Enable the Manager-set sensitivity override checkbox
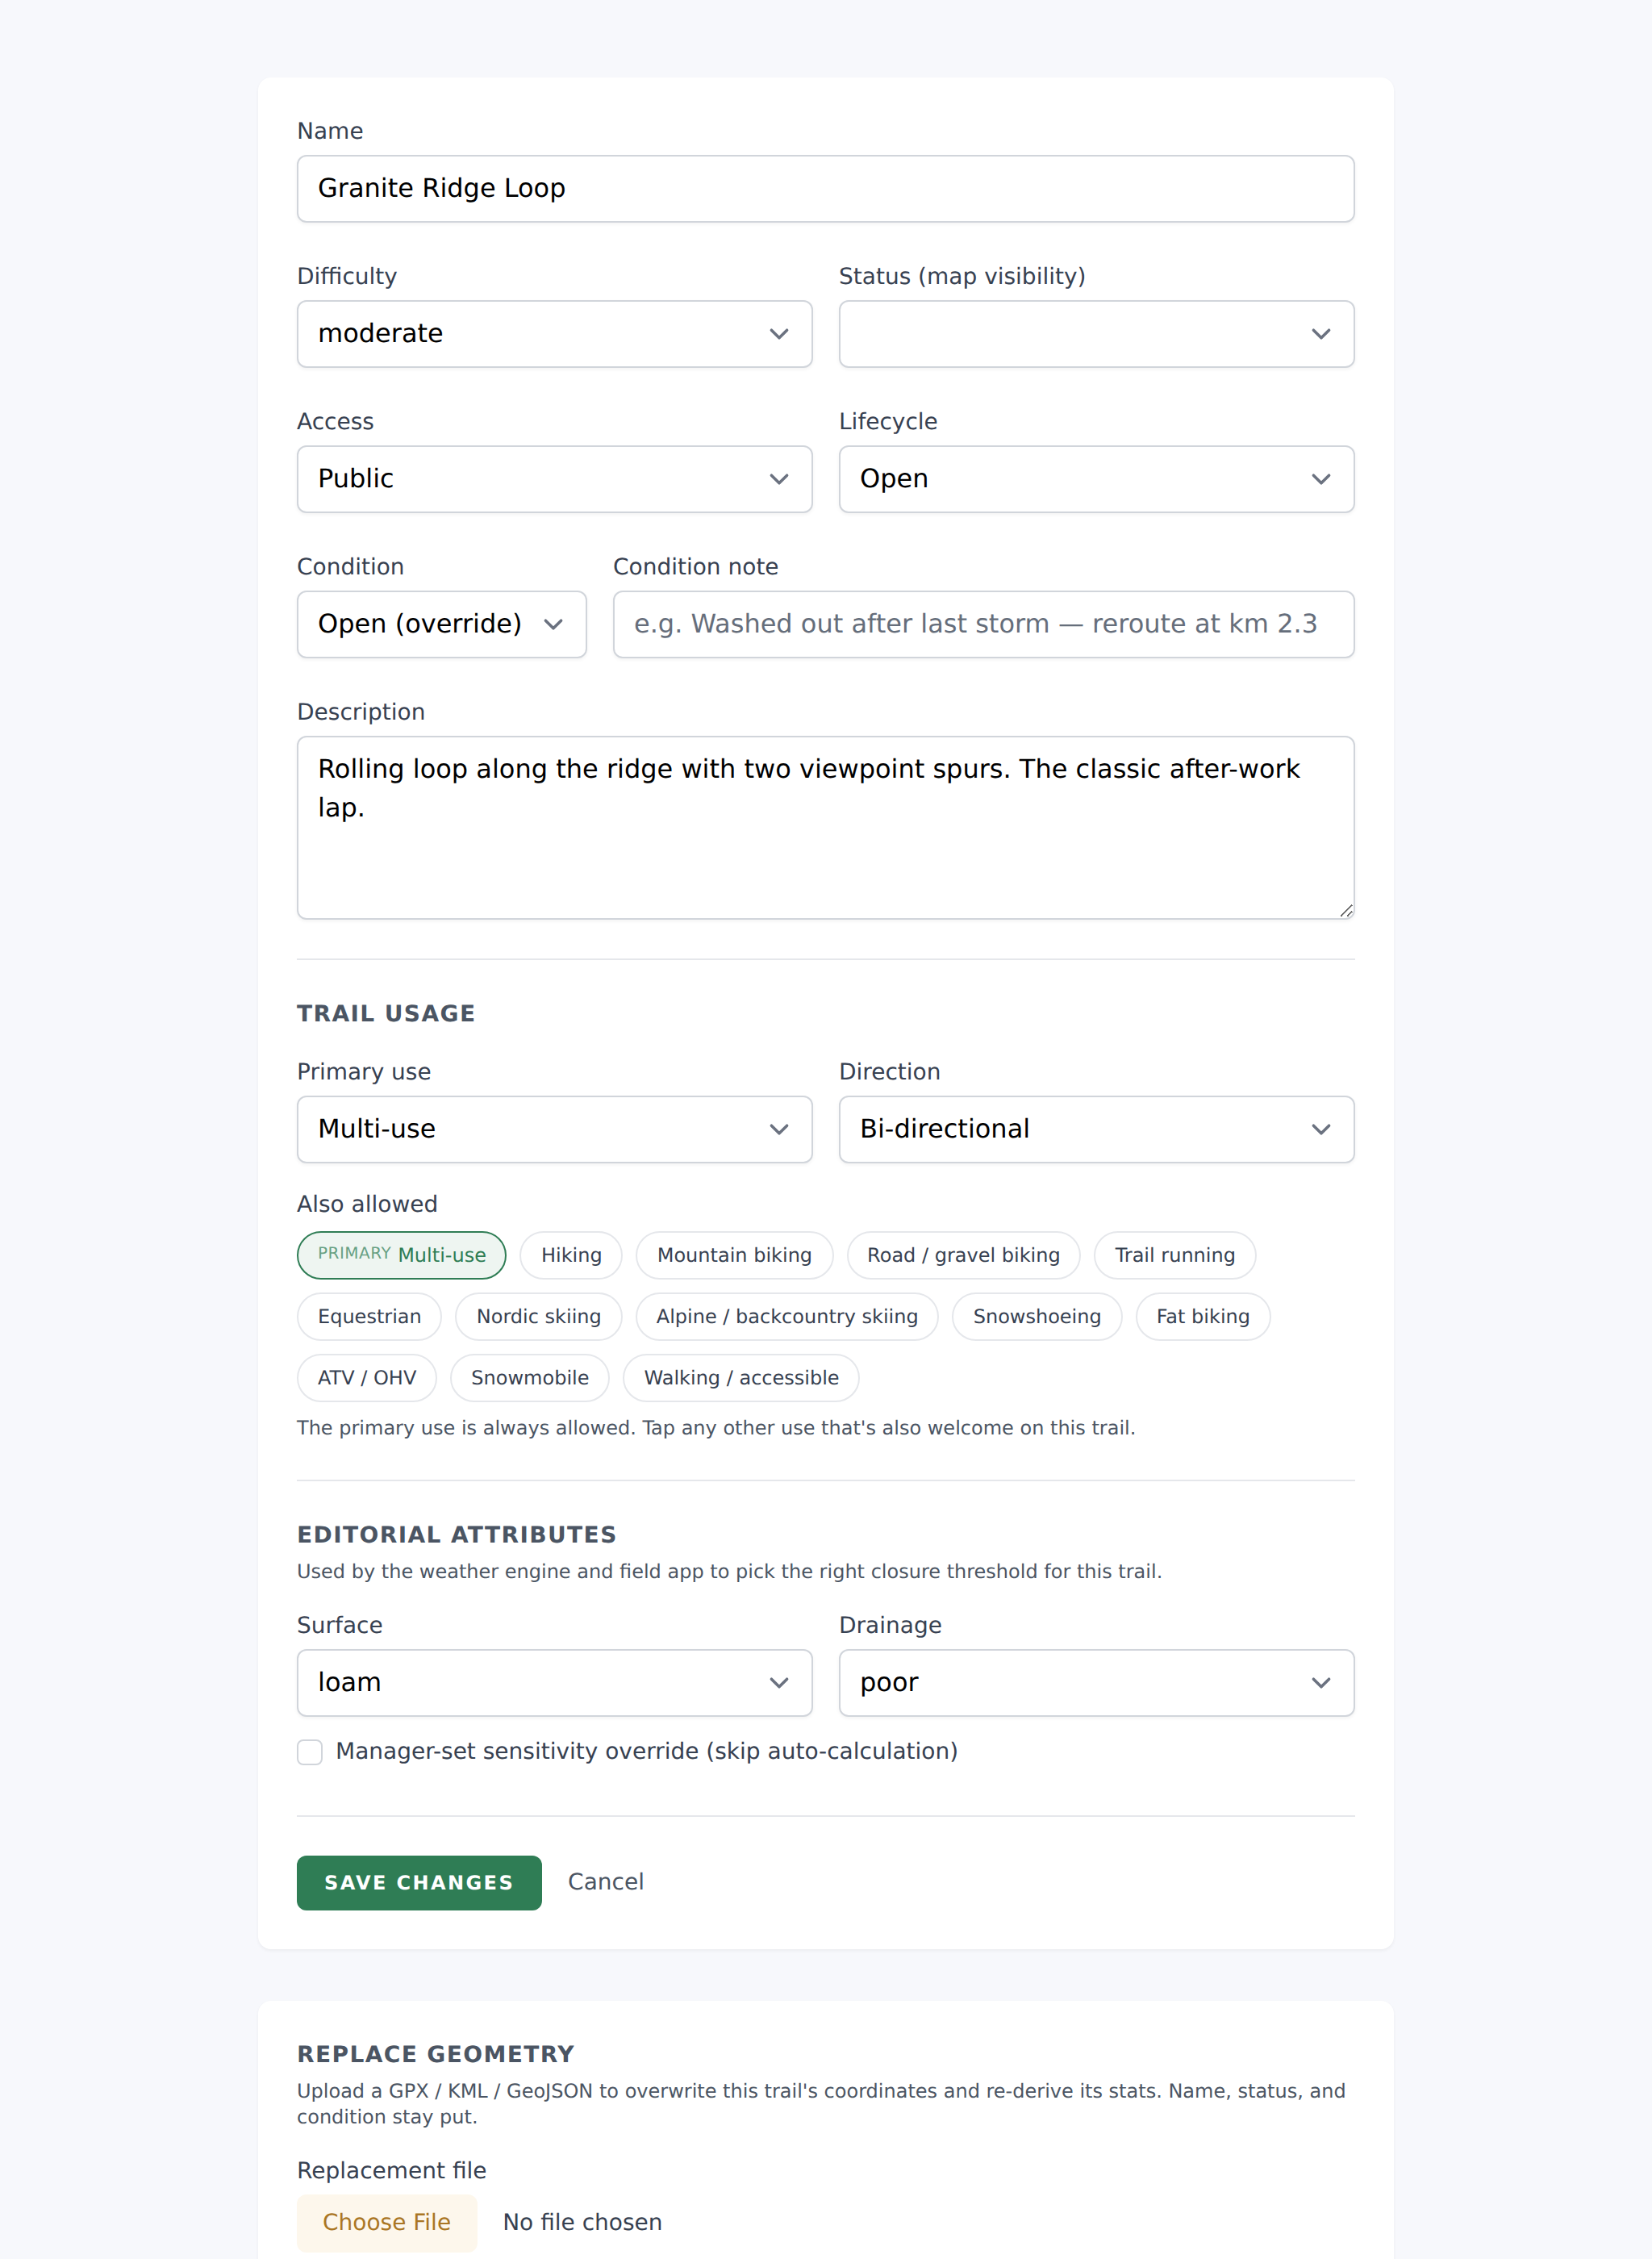Screen dimensions: 1652x2259 tap(310, 1752)
